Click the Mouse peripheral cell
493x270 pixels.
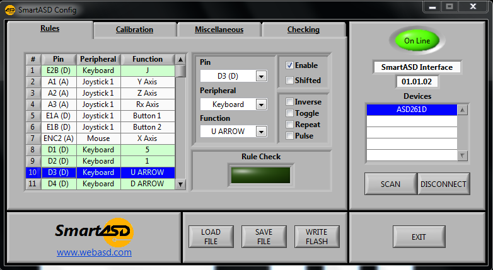point(98,138)
